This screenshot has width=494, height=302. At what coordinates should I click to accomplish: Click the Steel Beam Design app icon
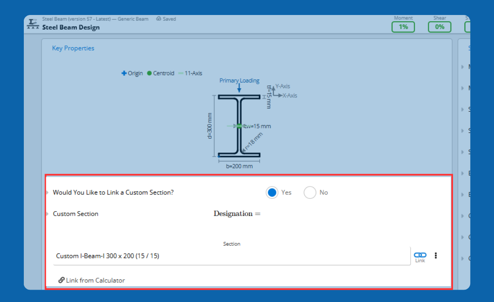pos(33,24)
